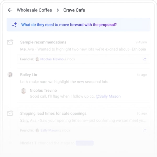Viewport: 157px width, 157px height.
Task: Select the Crave Cafe breadcrumb
Action: point(74,10)
